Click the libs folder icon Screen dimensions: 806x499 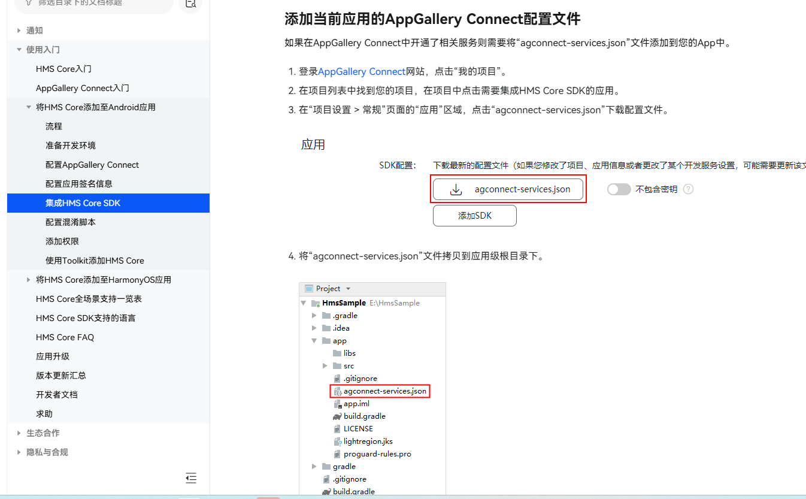click(337, 353)
